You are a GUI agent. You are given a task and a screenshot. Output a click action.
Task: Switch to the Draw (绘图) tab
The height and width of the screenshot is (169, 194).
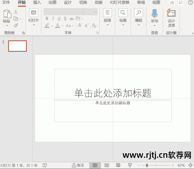tap(52, 2)
